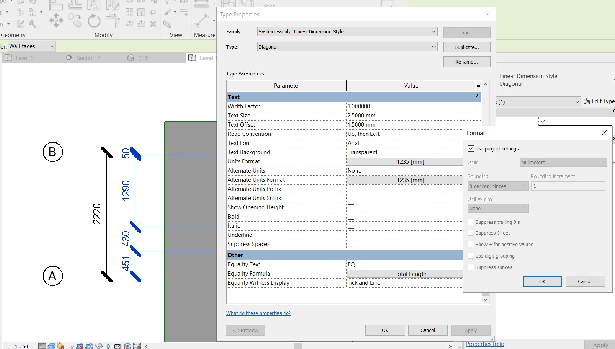Toggle the Underline checkbox
615x349 pixels.
[351, 235]
